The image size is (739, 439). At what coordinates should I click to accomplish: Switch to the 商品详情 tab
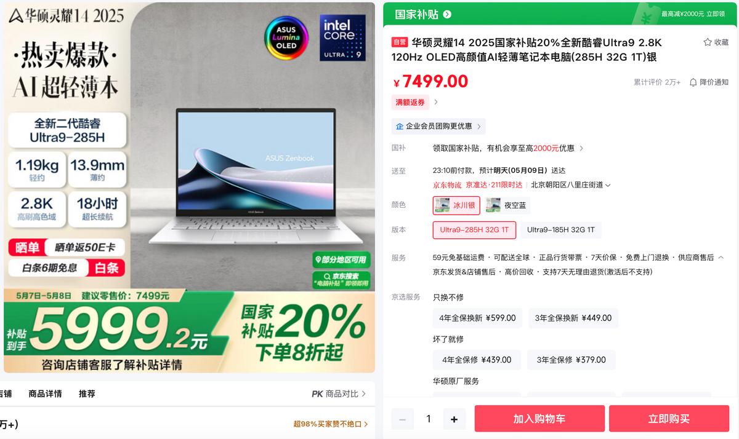[46, 394]
